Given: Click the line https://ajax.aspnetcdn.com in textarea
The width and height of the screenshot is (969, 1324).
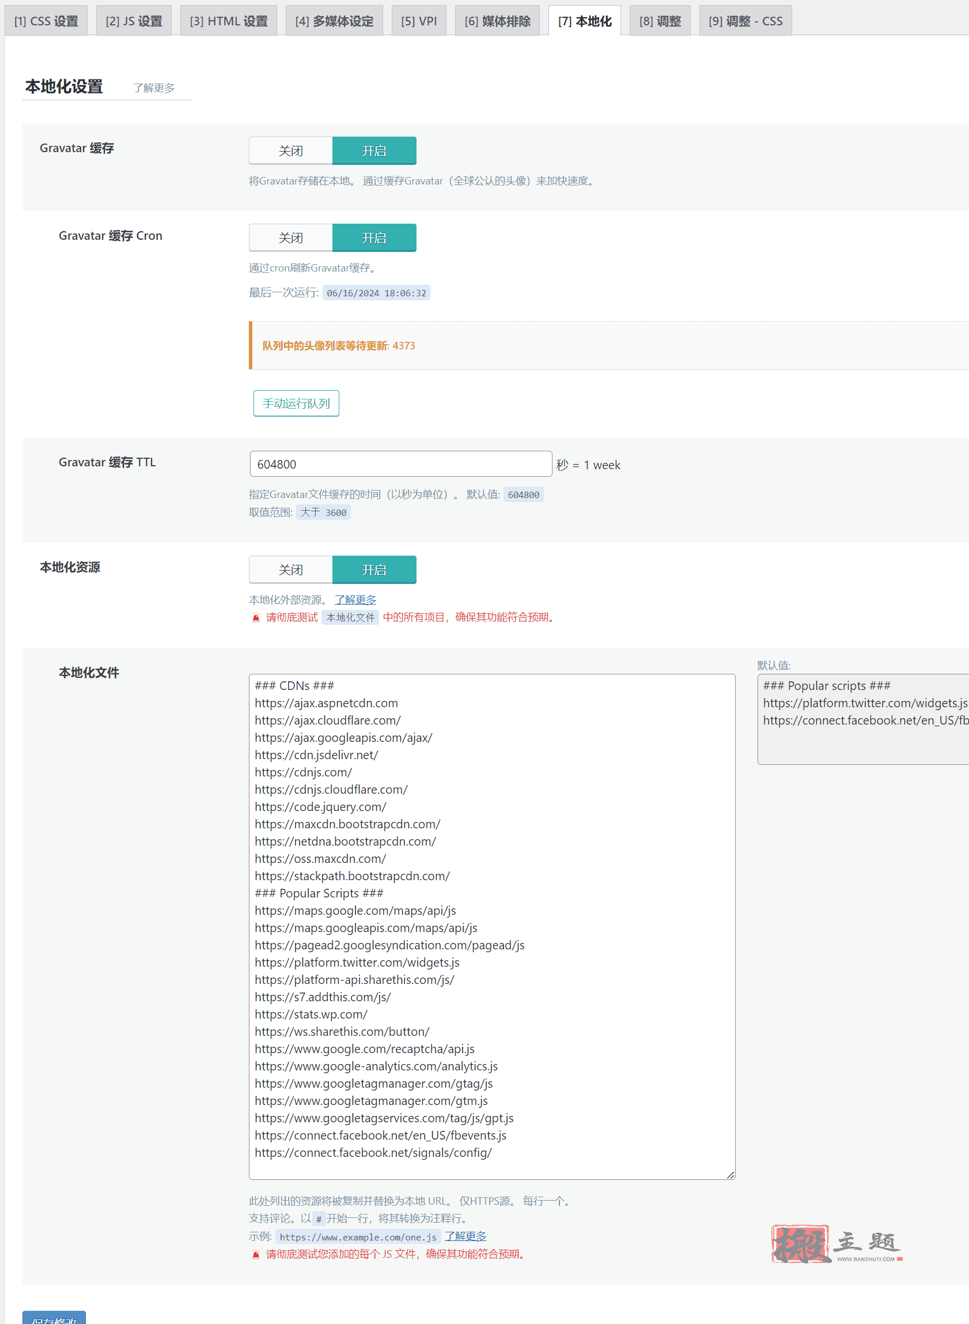Looking at the screenshot, I should point(327,703).
